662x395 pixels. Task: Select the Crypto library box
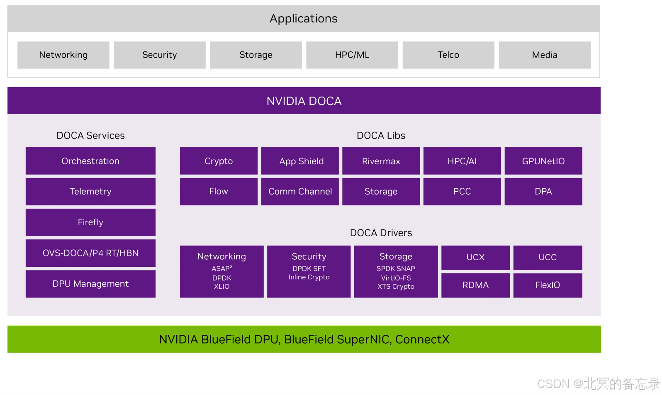click(219, 161)
